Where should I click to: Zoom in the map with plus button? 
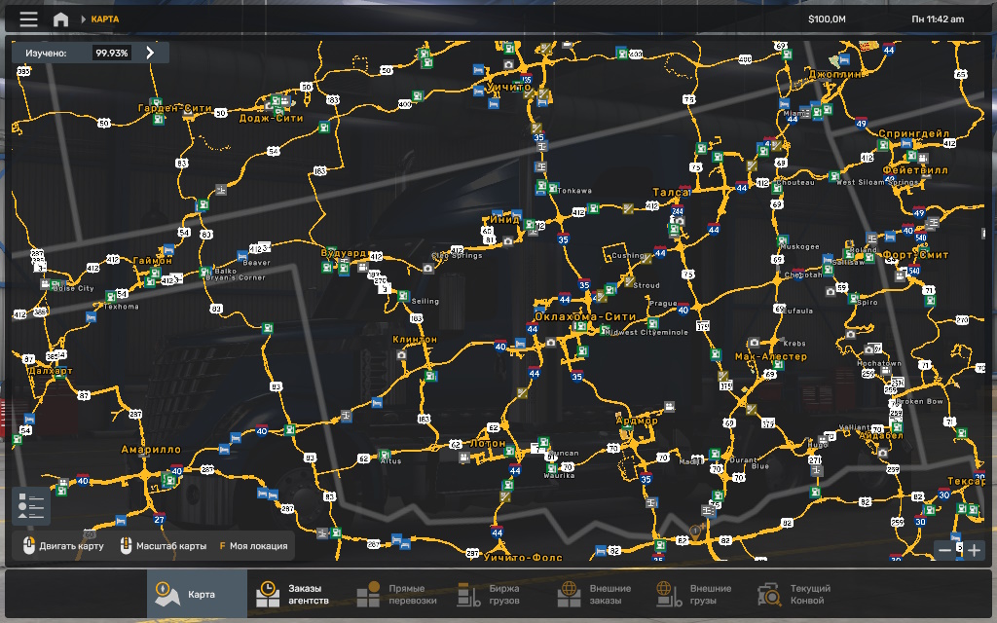(974, 550)
